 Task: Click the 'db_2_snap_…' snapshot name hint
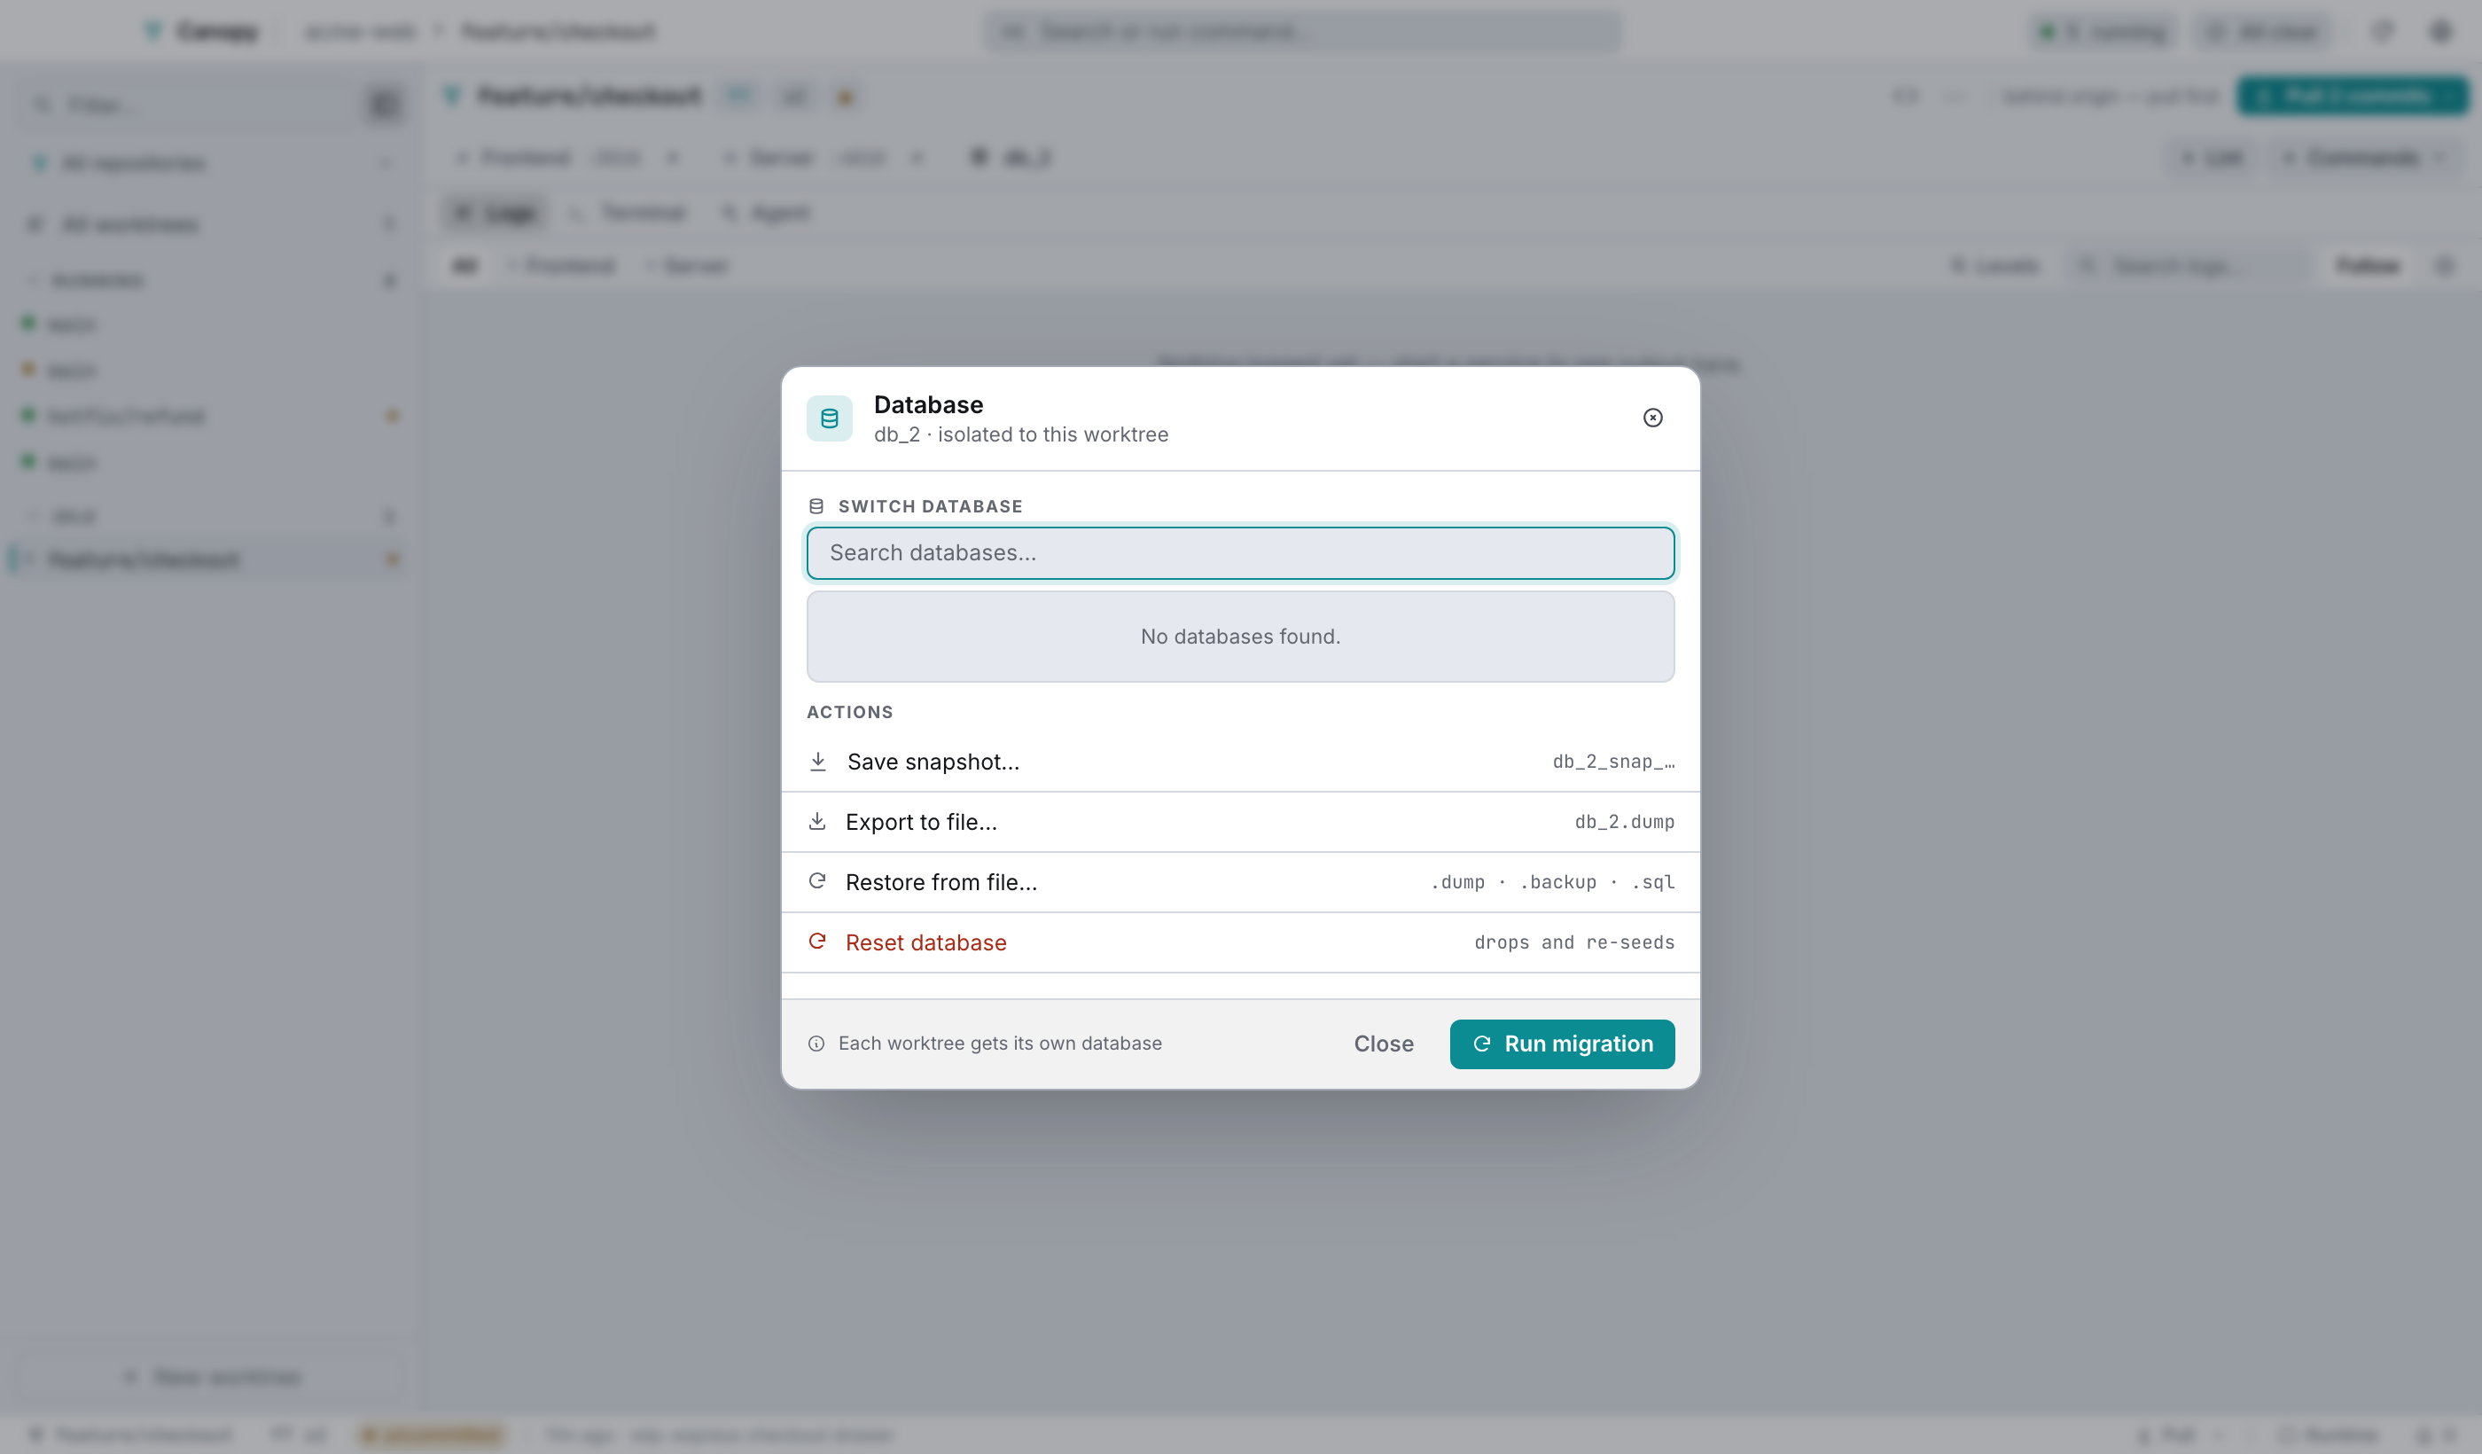click(1613, 762)
